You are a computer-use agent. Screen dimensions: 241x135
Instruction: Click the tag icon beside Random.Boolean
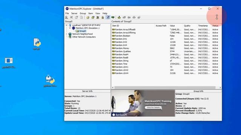click(x=113, y=36)
